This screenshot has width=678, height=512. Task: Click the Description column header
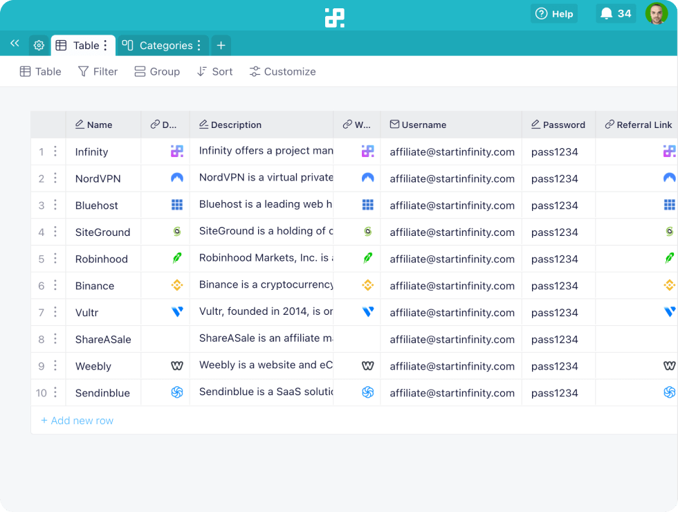click(x=262, y=125)
